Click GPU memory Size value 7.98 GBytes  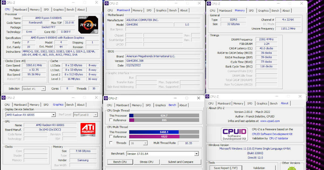click(x=83, y=151)
